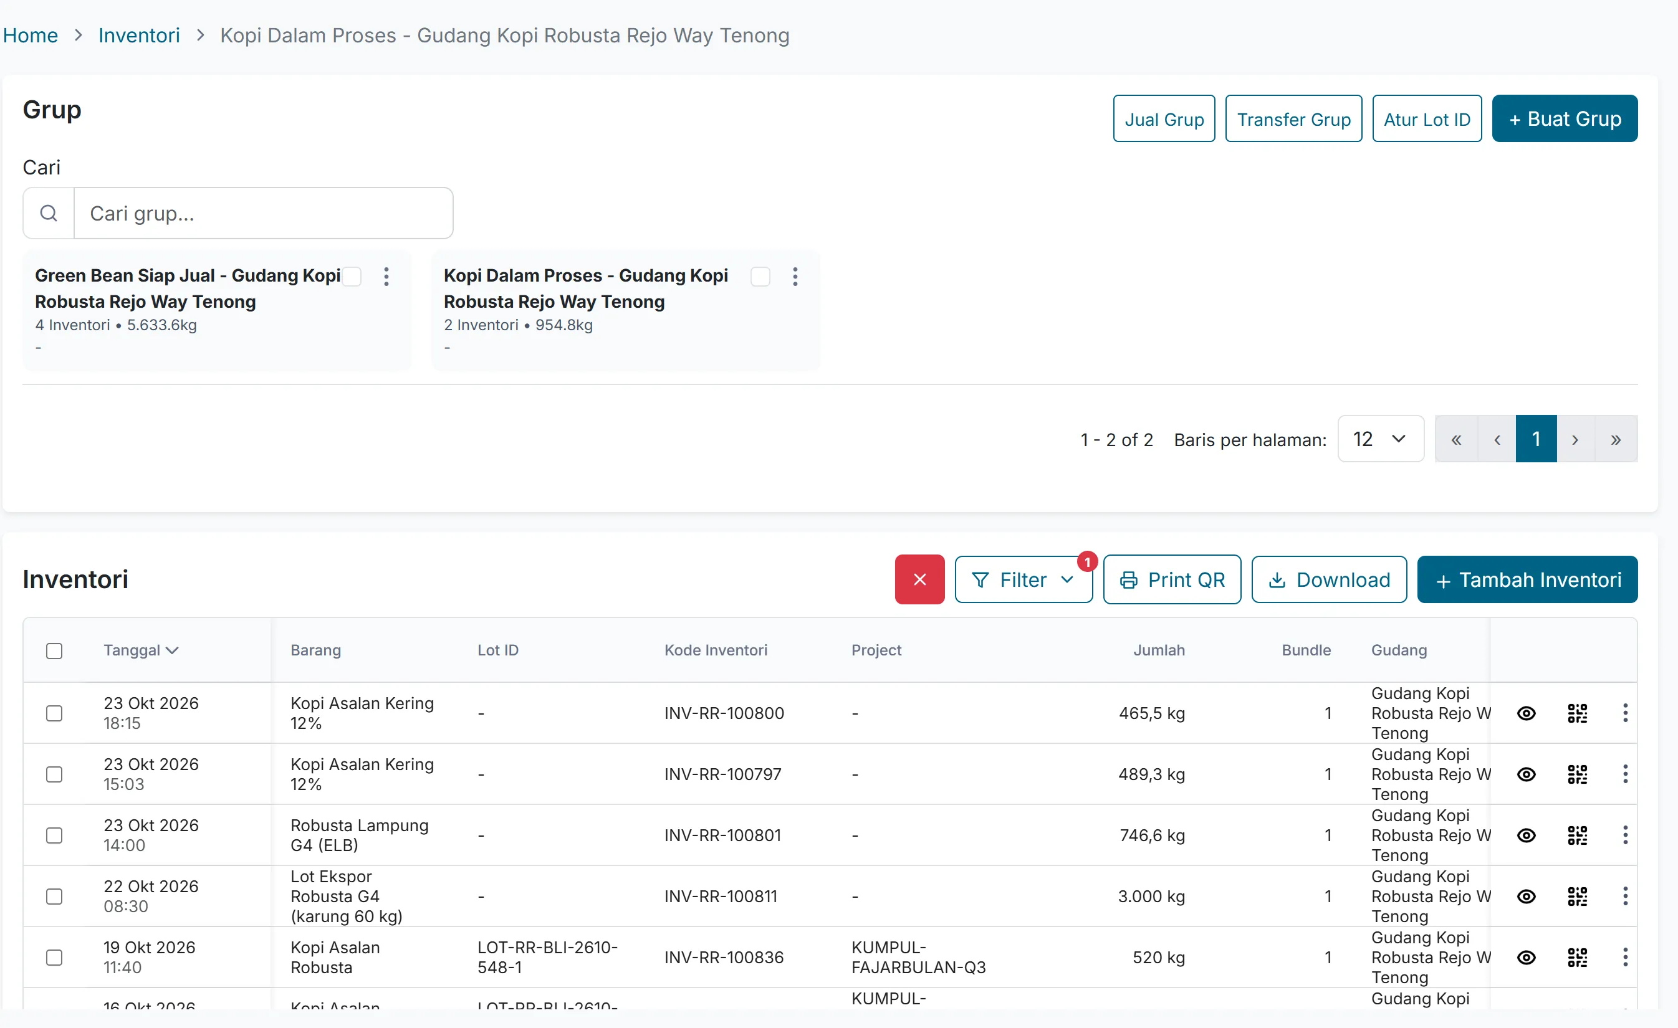The width and height of the screenshot is (1678, 1028).
Task: Open the Inventori breadcrumb link
Action: (139, 36)
